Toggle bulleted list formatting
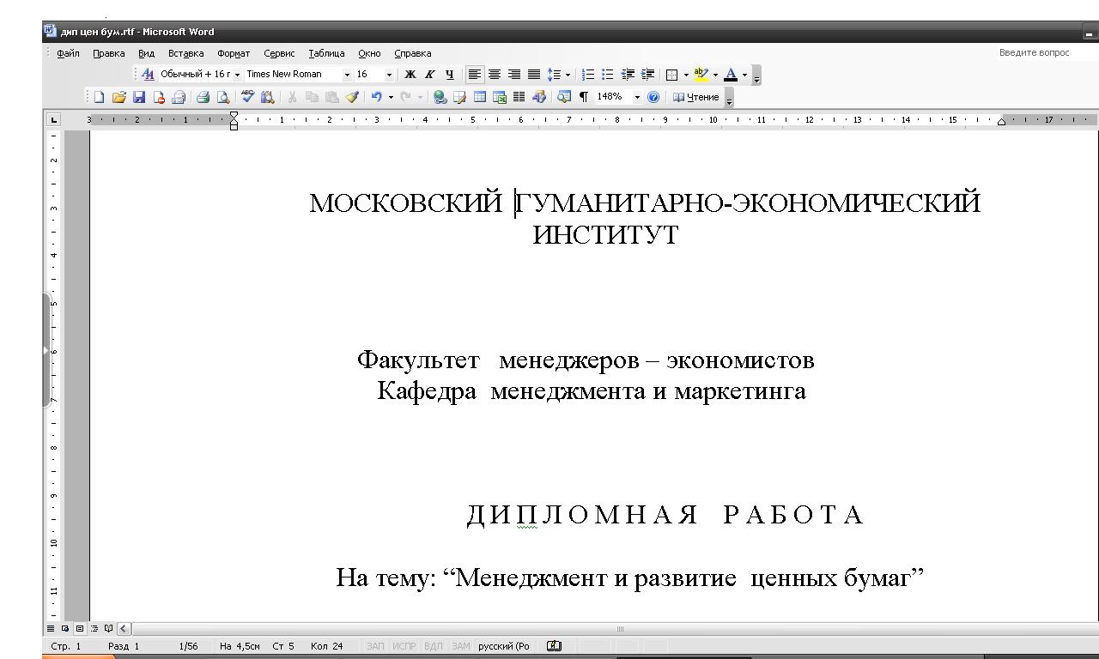 click(x=608, y=75)
